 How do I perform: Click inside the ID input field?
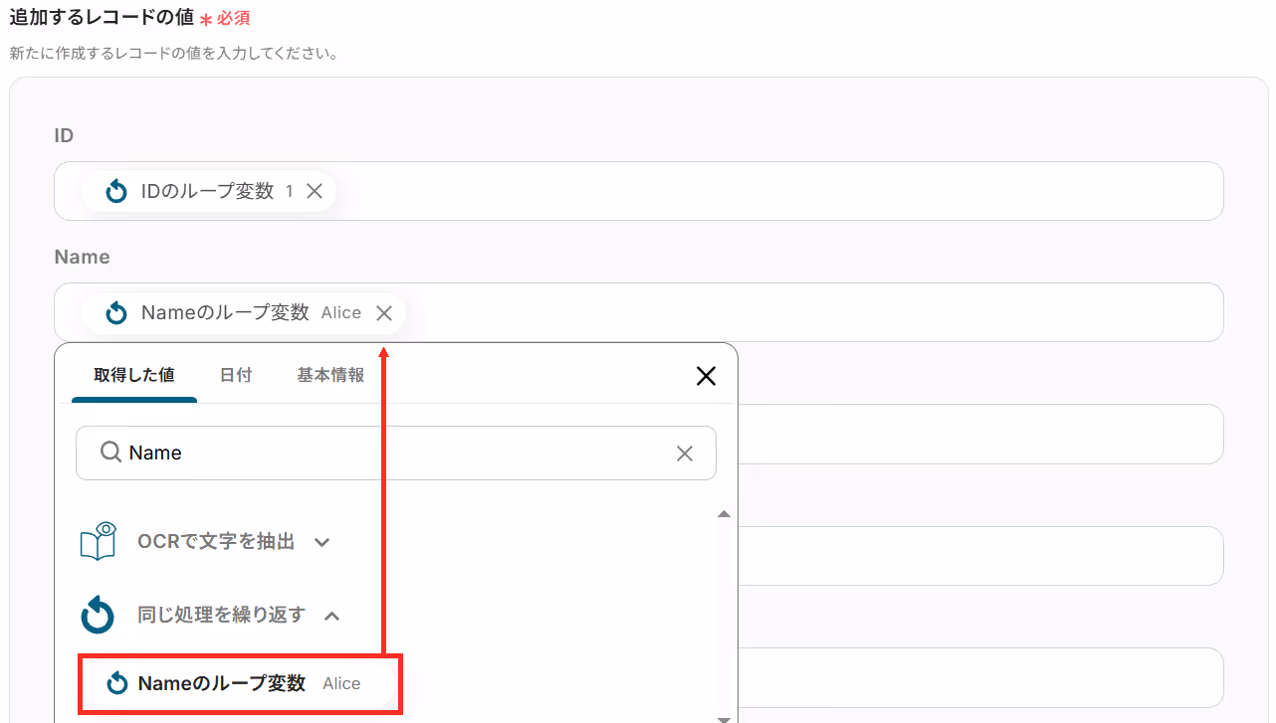coord(638,191)
